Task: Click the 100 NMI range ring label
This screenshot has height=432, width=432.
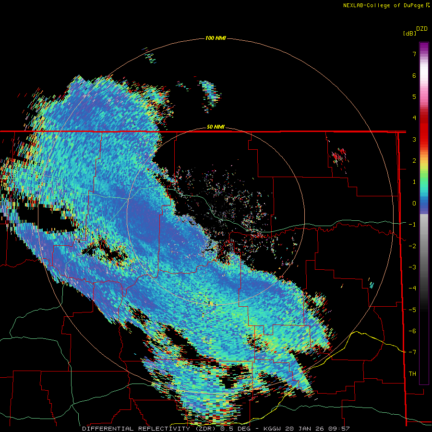Action: tap(216, 38)
